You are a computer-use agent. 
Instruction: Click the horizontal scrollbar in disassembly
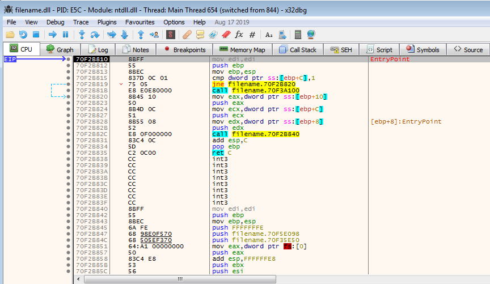(181, 279)
